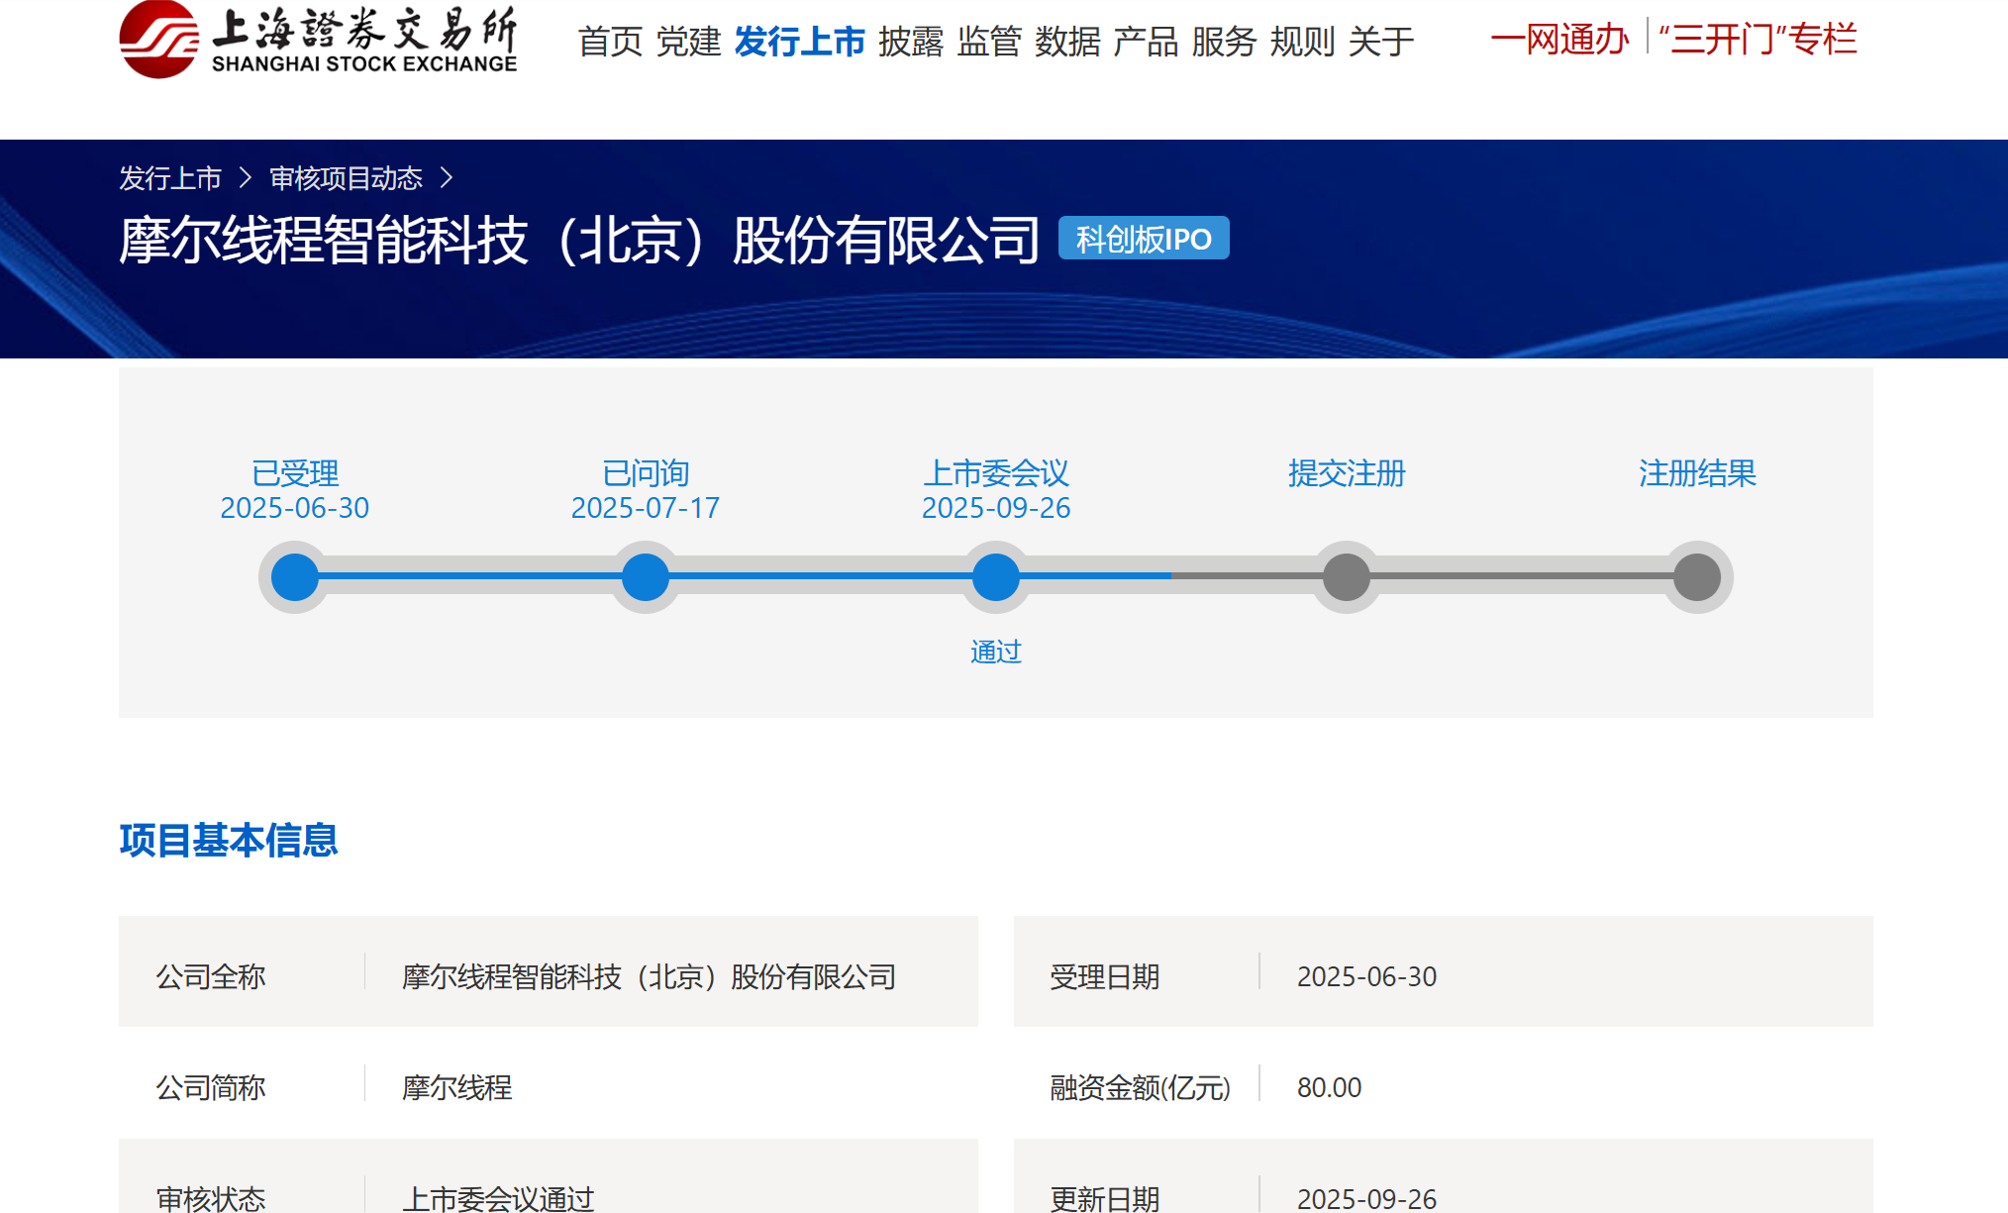Click the 上市委会议通过 status value
The width and height of the screenshot is (2008, 1213).
[498, 1199]
